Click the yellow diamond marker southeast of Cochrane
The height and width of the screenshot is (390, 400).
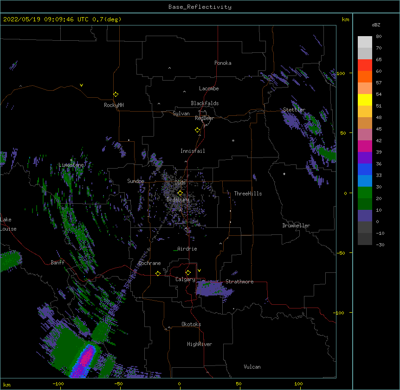(x=158, y=274)
